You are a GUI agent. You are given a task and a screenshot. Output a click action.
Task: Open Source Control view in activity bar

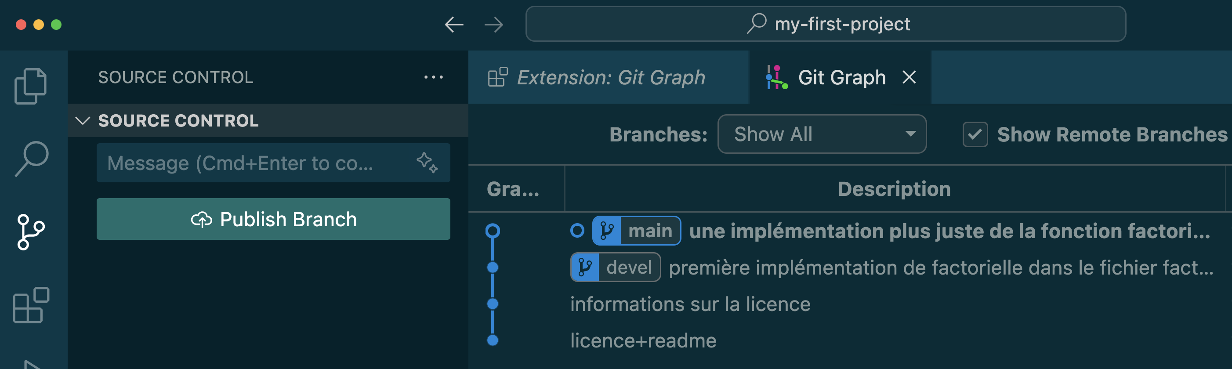tap(31, 232)
